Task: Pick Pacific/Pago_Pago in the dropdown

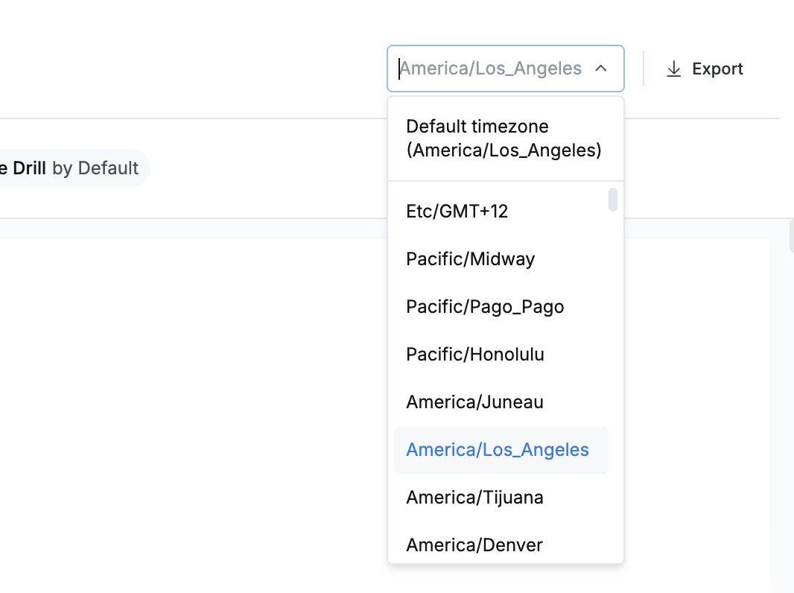Action: point(485,307)
